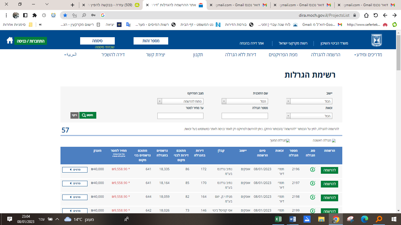Click the Windows Start button
Viewport: 401px width, 225px height.
click(394, 219)
